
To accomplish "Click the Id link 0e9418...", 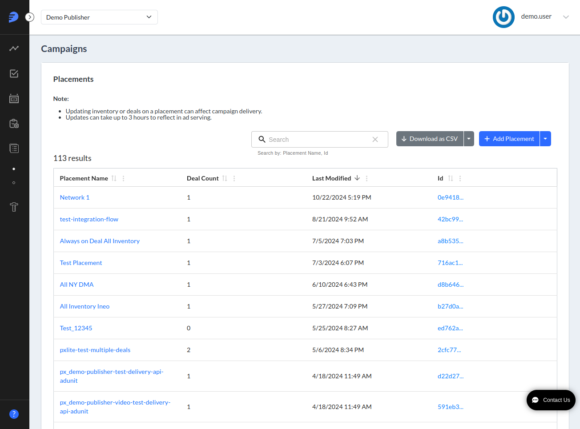I will [451, 197].
